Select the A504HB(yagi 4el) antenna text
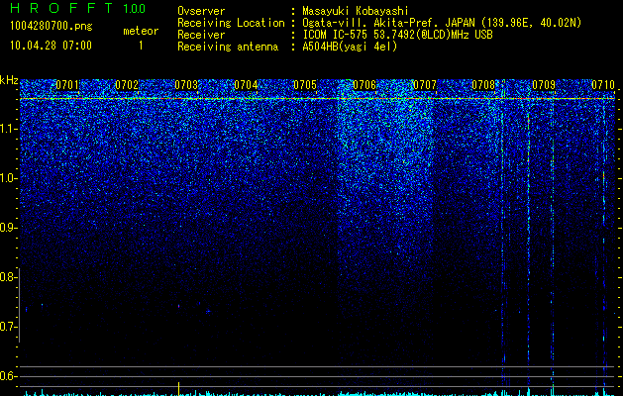 coord(350,47)
